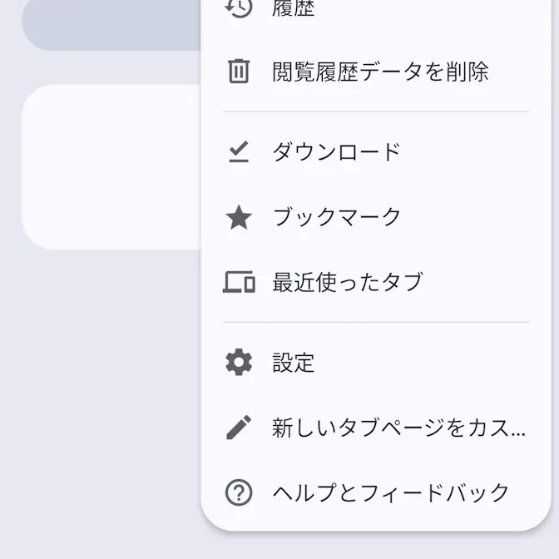559x559 pixels.
Task: Click the download checkmark icon
Action: coord(239,151)
